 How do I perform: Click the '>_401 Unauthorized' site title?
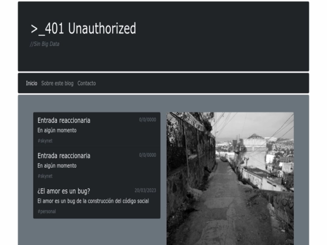pyautogui.click(x=84, y=28)
